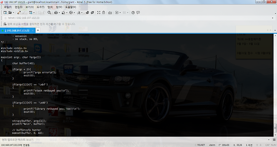277x147 pixels.
Task: Toggle full screen mode icon
Action: click(99, 13)
